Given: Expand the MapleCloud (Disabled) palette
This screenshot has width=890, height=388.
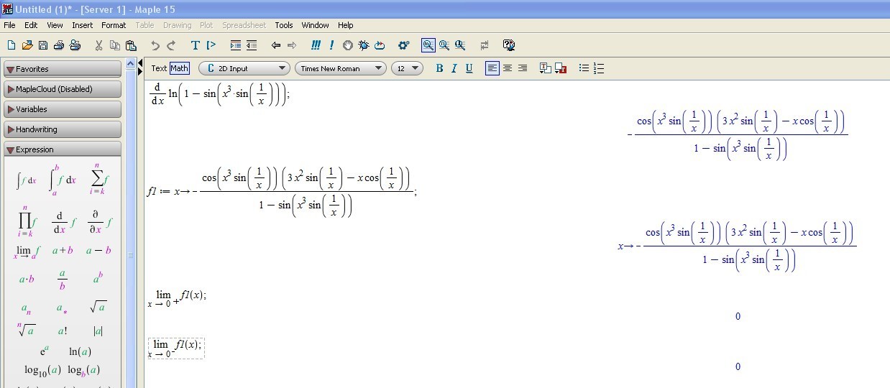Looking at the screenshot, I should 62,89.
